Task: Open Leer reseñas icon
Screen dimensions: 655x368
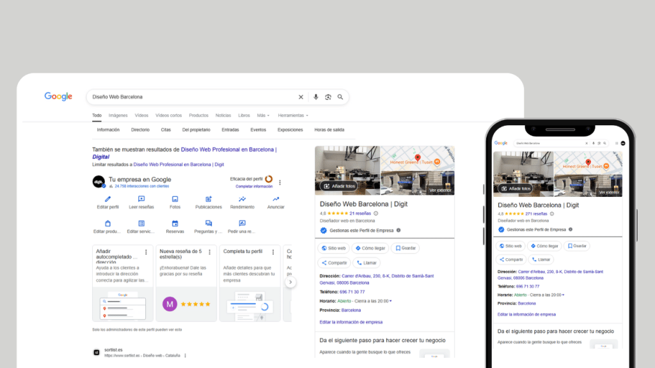Action: (141, 199)
